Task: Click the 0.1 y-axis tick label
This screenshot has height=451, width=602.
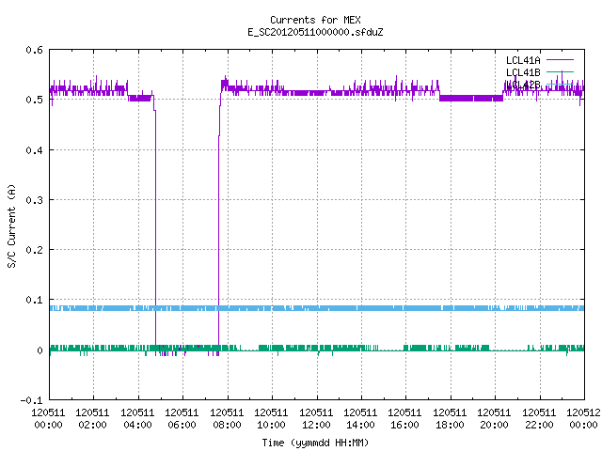Action: (x=34, y=300)
